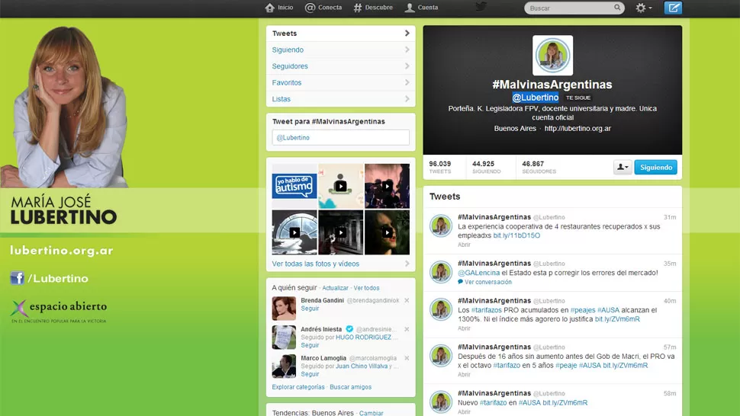Open Conecta notifications in top bar
Viewport: 740px width, 416px height.
[310, 8]
